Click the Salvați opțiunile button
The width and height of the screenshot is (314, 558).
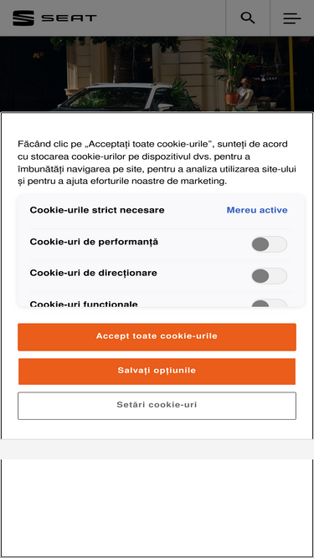[157, 371]
